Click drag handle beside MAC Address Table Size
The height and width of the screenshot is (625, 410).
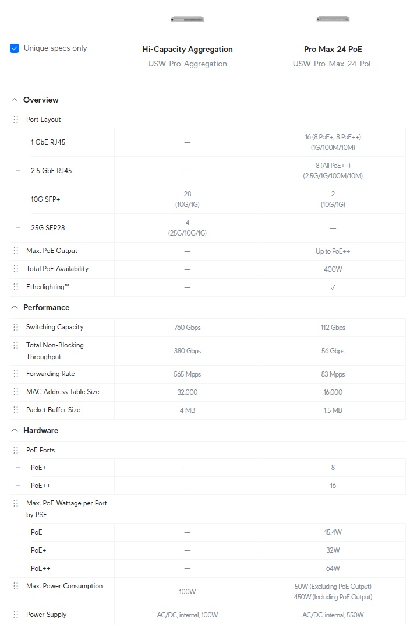(x=16, y=392)
